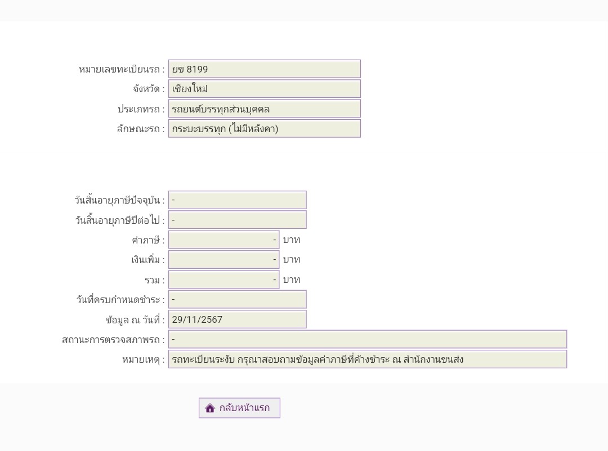The width and height of the screenshot is (608, 451).
Task: Click the บาท unit beside ค่าภาษี
Action: point(292,240)
